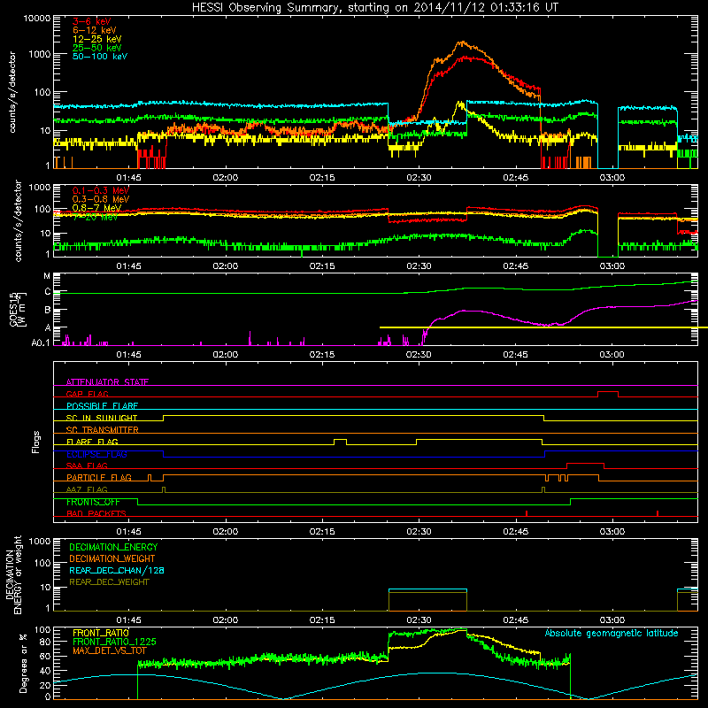Click the MAX_DET_VS_TOT legend label
The width and height of the screenshot is (708, 708).
pos(110,651)
